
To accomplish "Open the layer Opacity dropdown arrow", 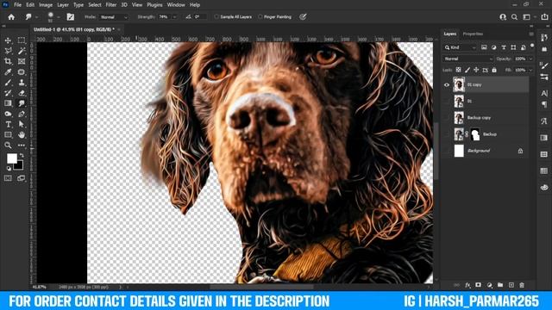I will click(x=531, y=59).
